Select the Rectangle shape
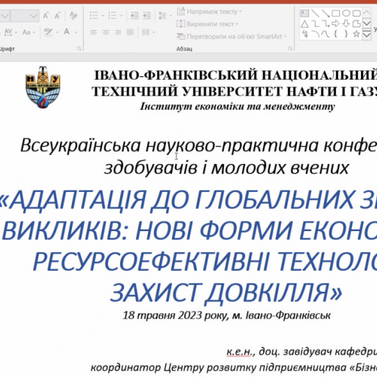 336,13
